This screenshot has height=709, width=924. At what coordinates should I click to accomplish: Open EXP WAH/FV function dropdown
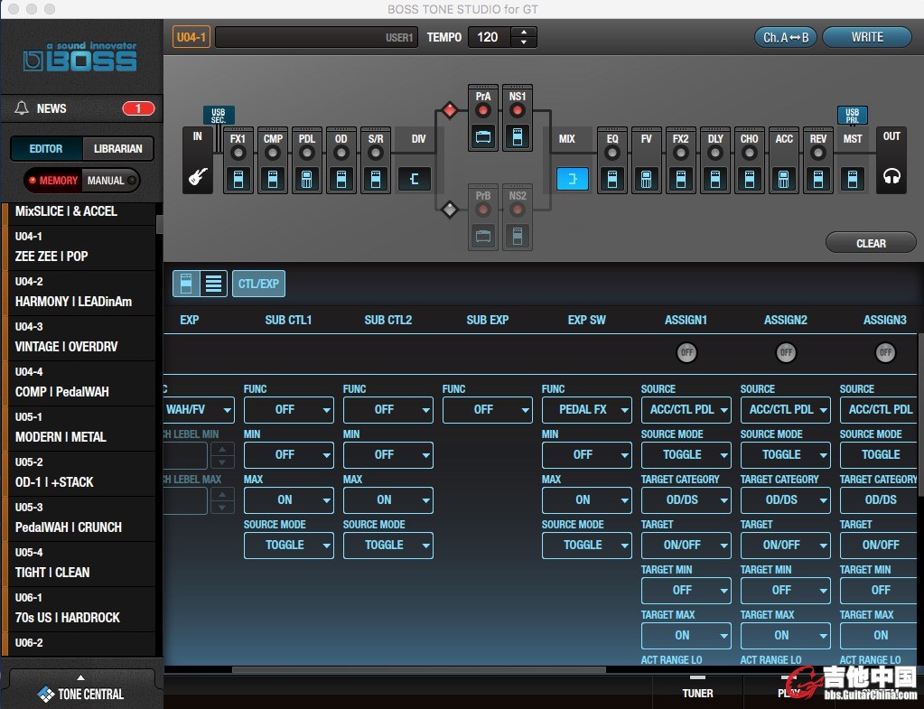tap(200, 410)
